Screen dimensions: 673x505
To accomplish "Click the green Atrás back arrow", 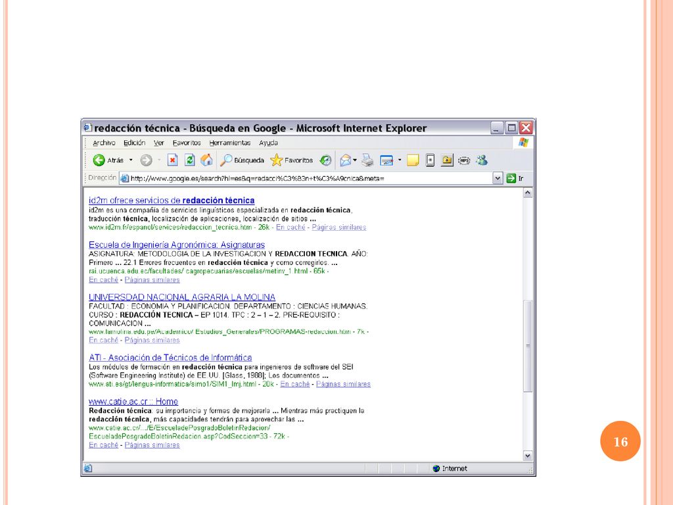I will click(x=99, y=160).
